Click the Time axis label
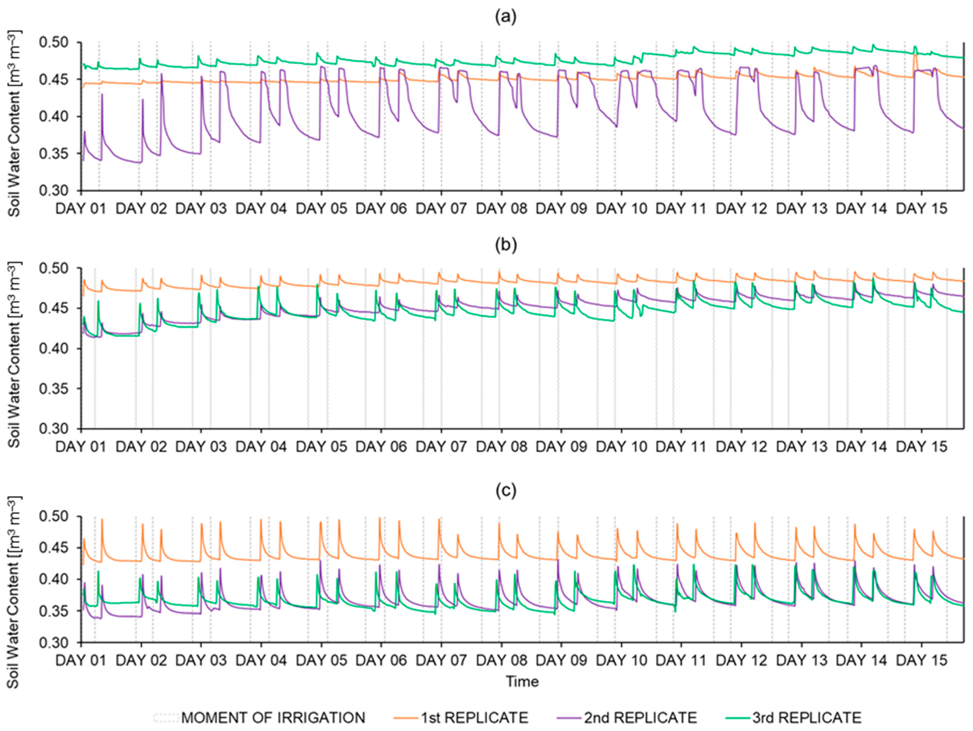 522,681
